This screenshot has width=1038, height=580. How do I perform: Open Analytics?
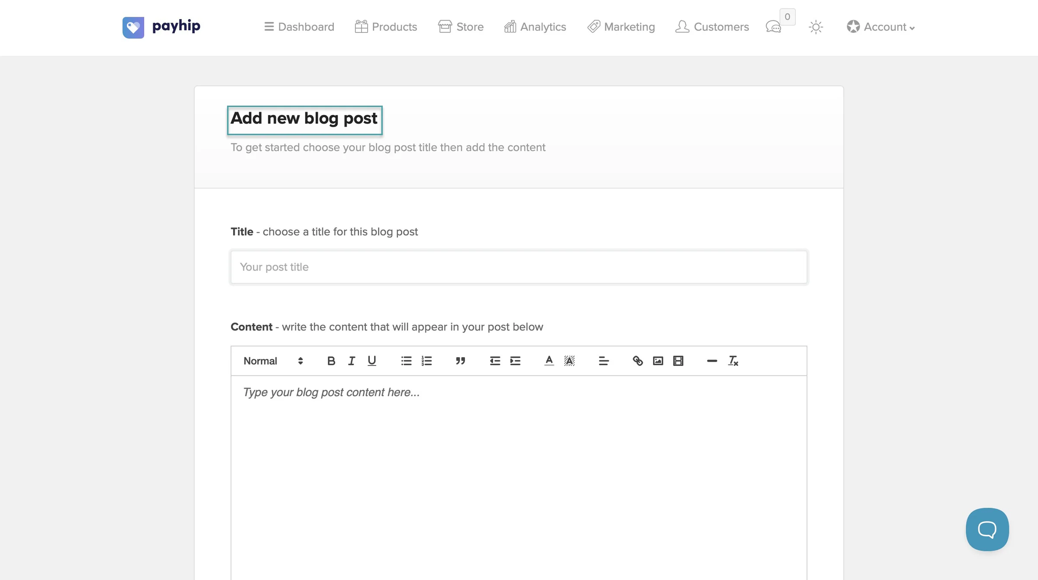pyautogui.click(x=535, y=27)
